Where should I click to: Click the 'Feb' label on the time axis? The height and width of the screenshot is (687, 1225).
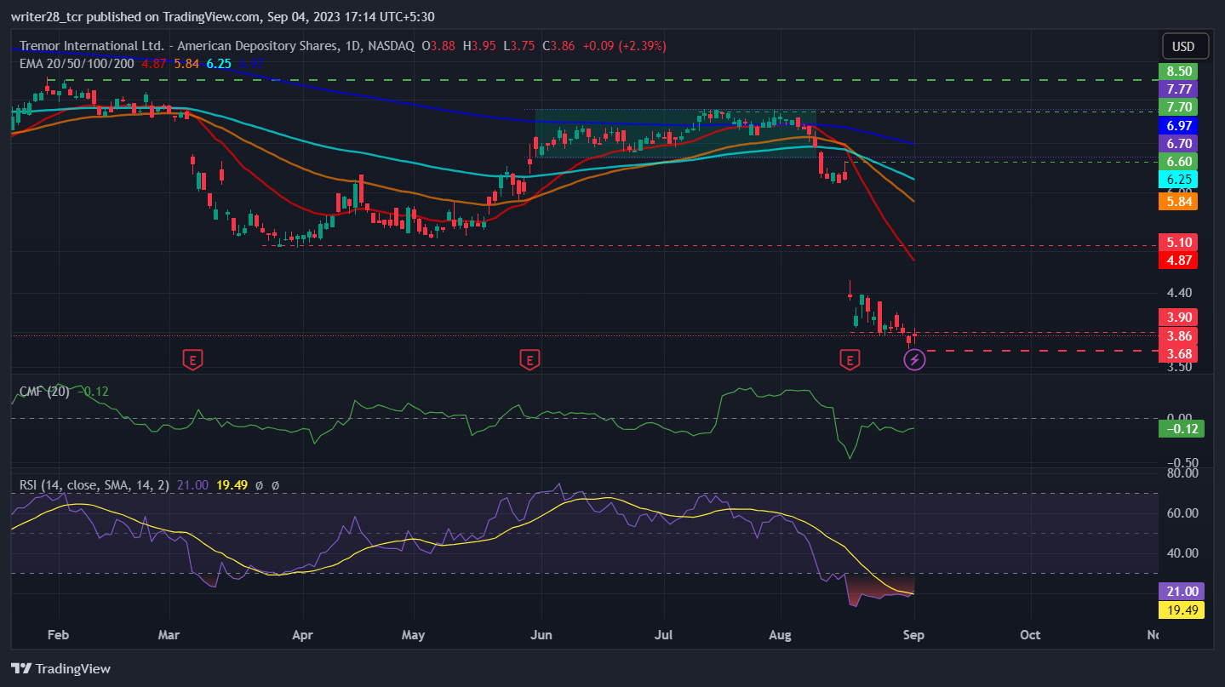[x=59, y=635]
